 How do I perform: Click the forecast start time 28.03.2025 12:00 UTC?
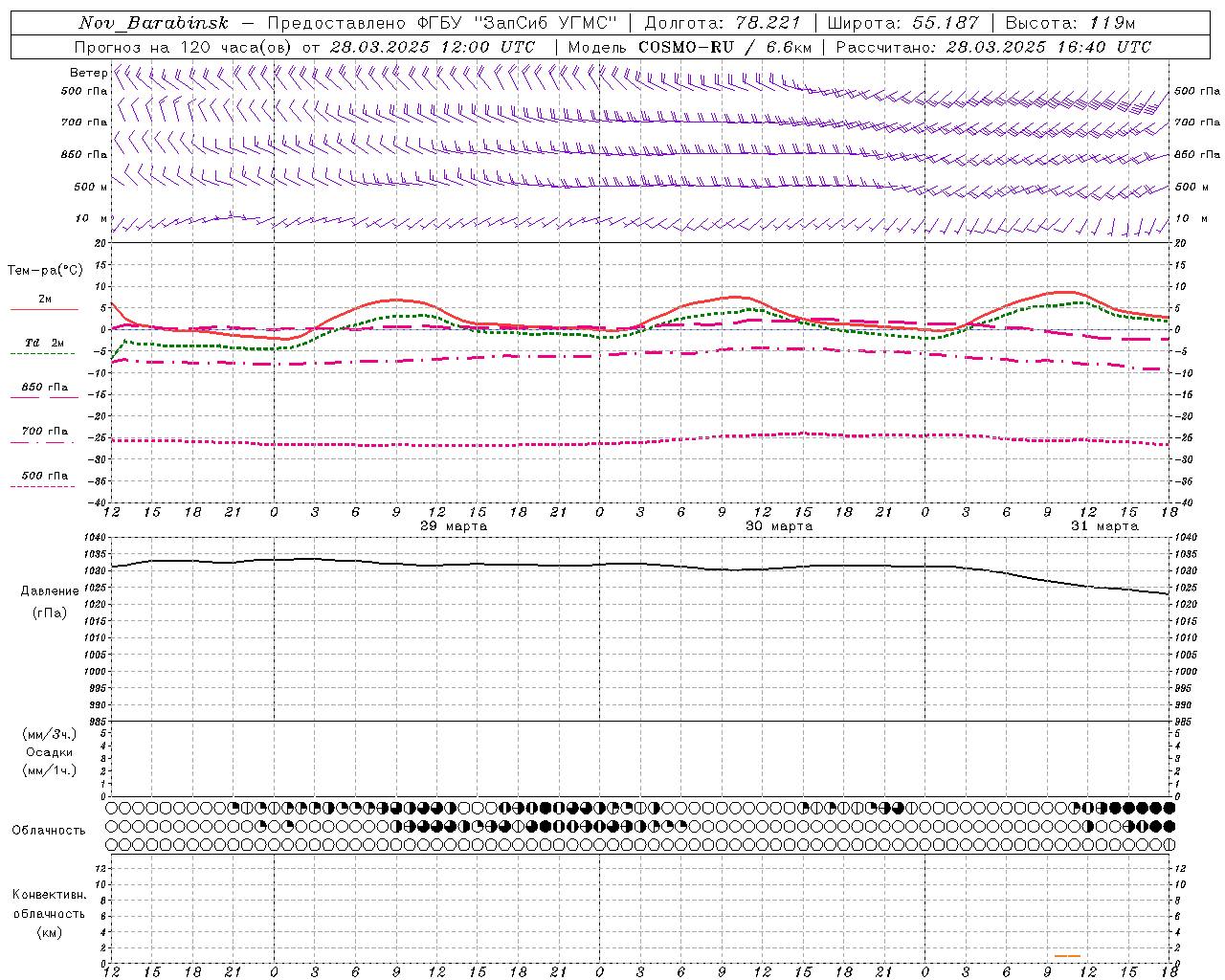(433, 47)
